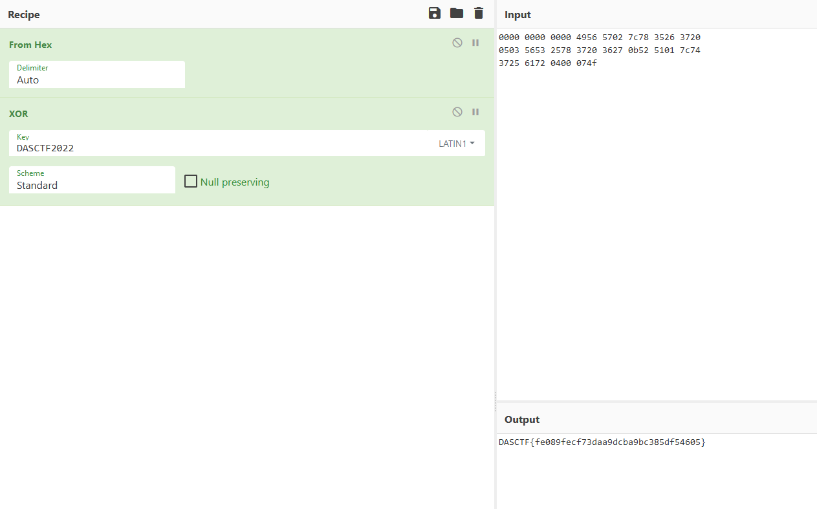Edit the XOR Key field DASCTF2022
The image size is (817, 509).
point(220,143)
